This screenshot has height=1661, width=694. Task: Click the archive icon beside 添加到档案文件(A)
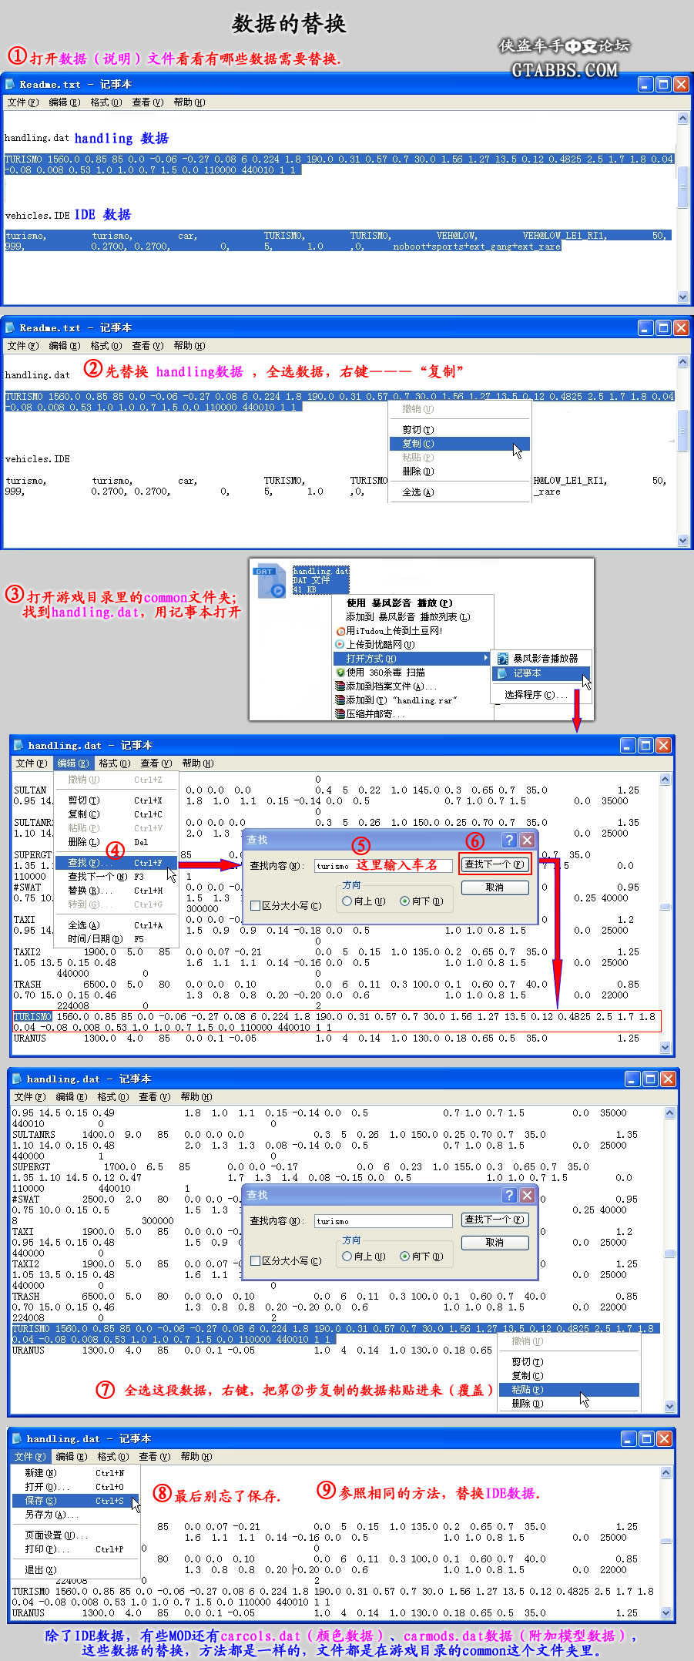point(340,686)
